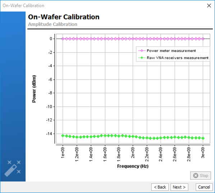Click the power meter data point at 1e+09

63,39
